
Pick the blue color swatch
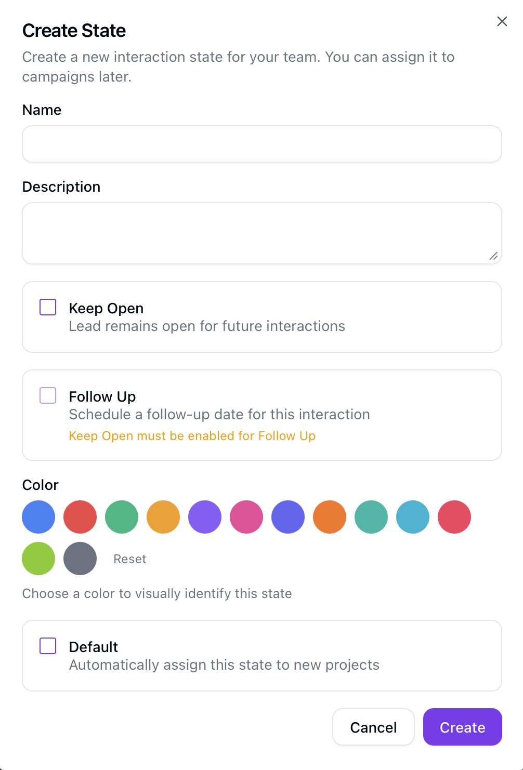pos(38,517)
